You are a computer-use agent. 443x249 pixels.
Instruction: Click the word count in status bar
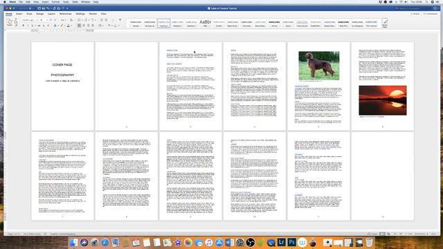point(33,234)
